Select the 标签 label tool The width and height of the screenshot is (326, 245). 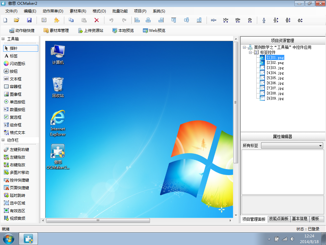[14, 56]
